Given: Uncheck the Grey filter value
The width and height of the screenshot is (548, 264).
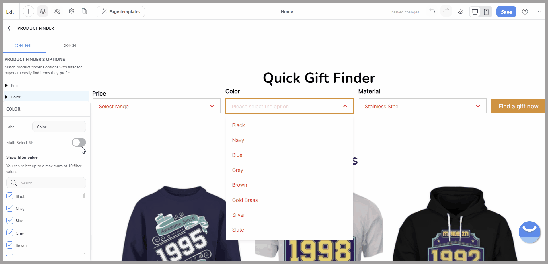Looking at the screenshot, I should (x=10, y=233).
